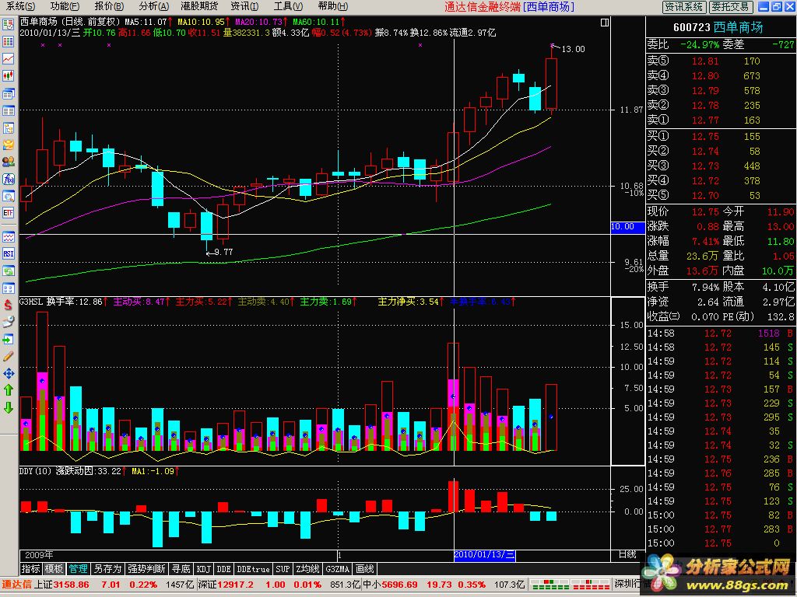Click the green refresh arrows icon
The height and width of the screenshot is (597, 797).
8,271
